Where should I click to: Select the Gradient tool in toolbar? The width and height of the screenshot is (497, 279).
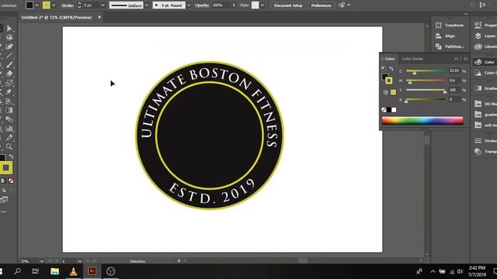click(9, 110)
